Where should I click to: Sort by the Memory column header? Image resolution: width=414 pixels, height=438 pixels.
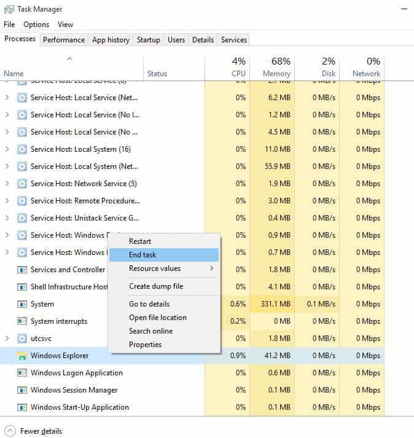pyautogui.click(x=272, y=68)
